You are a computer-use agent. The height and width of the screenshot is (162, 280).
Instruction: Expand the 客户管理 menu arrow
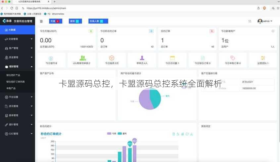click(31, 48)
